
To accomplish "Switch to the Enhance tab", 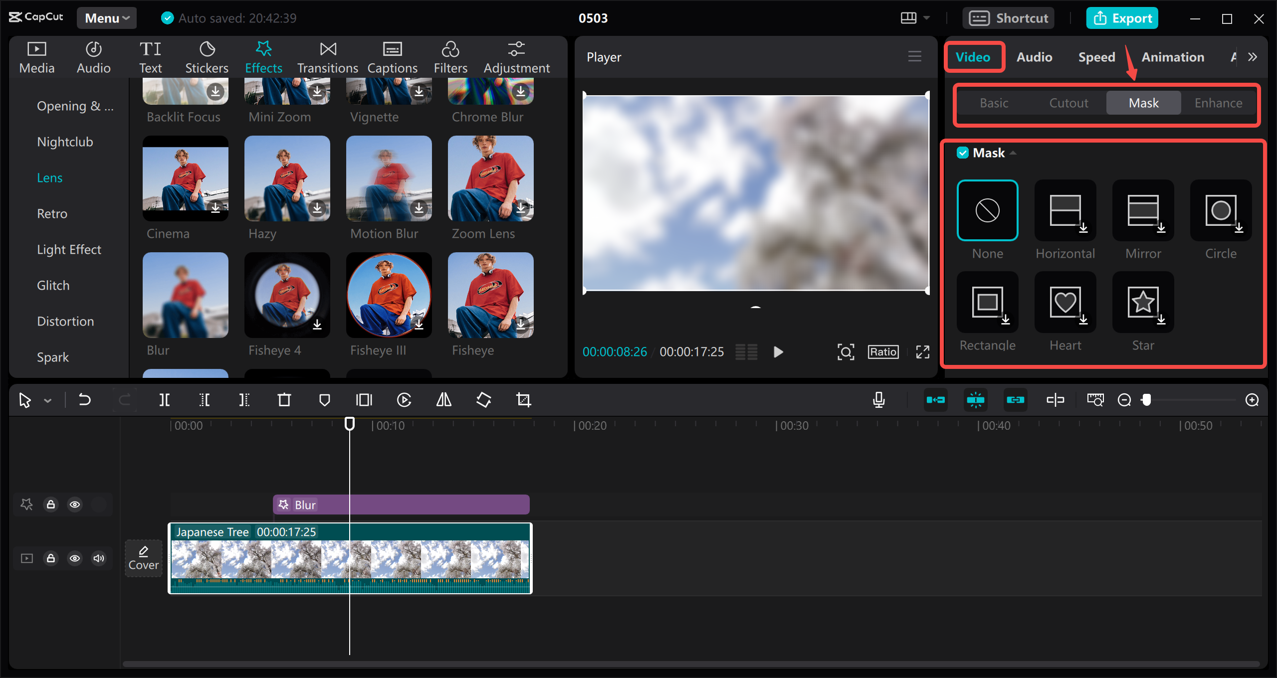I will pos(1218,103).
